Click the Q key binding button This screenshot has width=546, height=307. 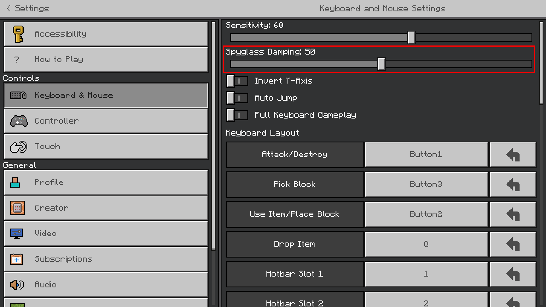click(426, 244)
